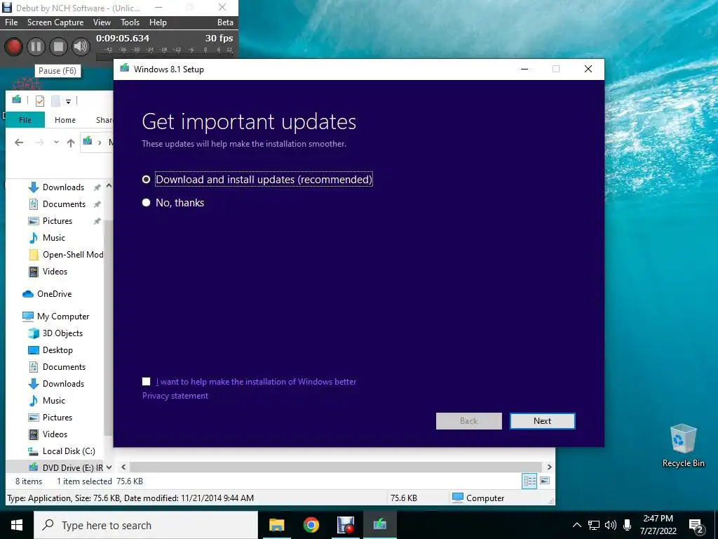Select DVD Drive (E:) in navigation pane
The image size is (718, 539).
65,467
